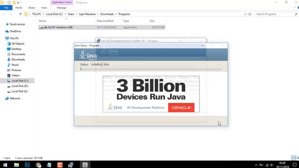Click the 3 Billion Devices Run Java banner
Screen dimensions: 299x168
[x=151, y=94]
